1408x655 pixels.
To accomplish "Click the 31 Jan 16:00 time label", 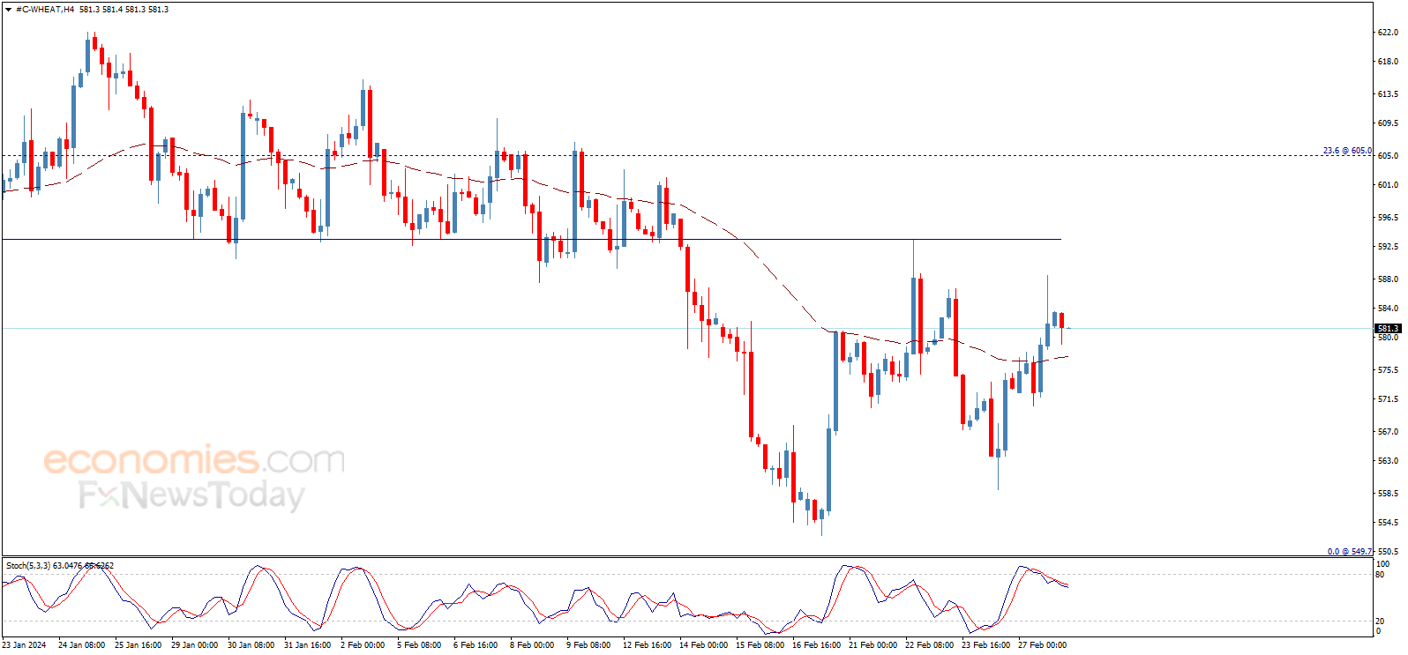I will point(307,645).
